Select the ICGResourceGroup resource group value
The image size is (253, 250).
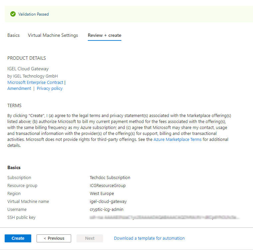point(108,185)
